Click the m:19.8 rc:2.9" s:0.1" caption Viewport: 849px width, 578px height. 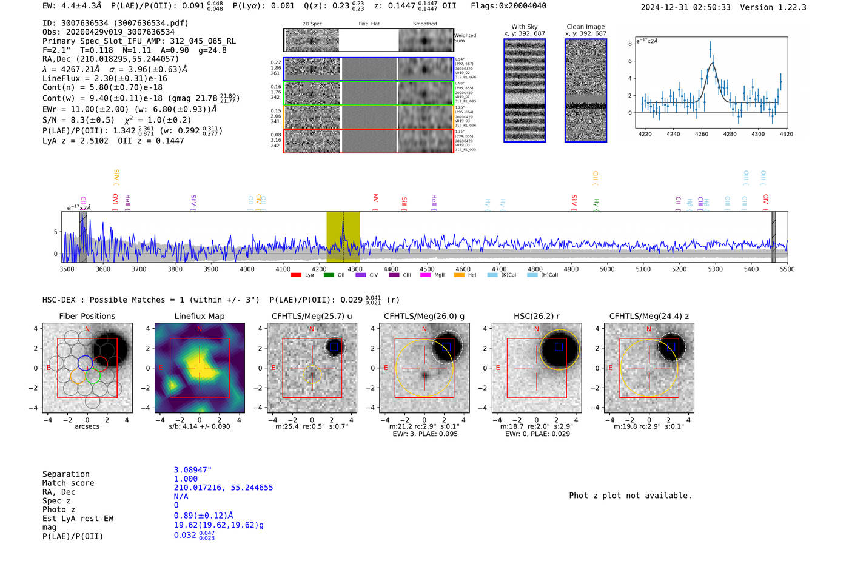pyautogui.click(x=649, y=426)
